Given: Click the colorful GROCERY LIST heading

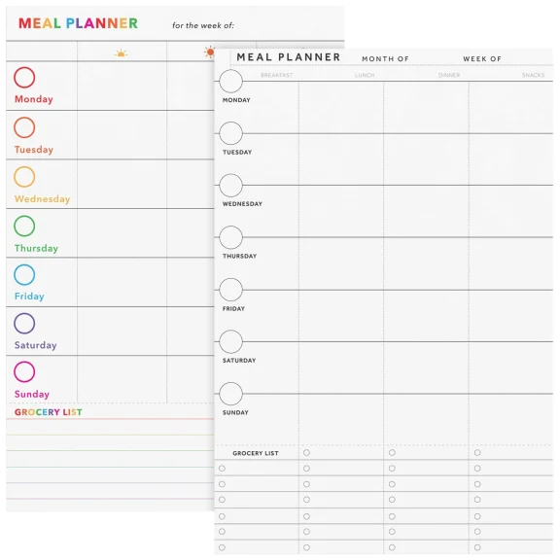Looking at the screenshot, I should 49,412.
